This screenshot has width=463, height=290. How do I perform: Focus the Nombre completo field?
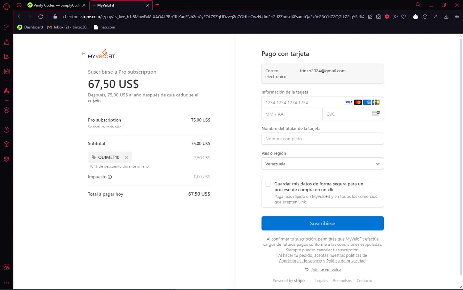(323, 139)
